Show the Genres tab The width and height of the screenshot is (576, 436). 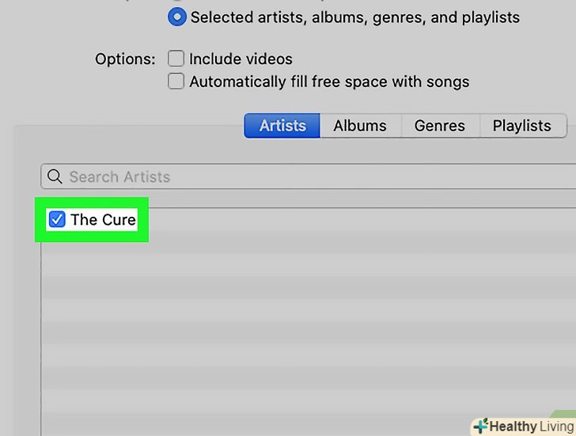pyautogui.click(x=440, y=126)
